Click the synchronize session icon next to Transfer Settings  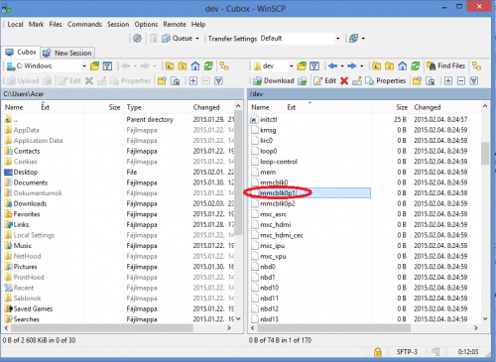353,39
